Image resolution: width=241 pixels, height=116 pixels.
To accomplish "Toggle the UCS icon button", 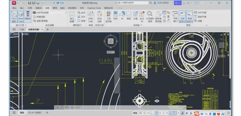I will pyautogui.click(x=14, y=17).
